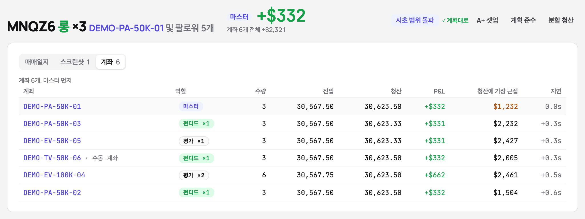The height and width of the screenshot is (219, 585).
Task: Click the 청산 column header
Action: point(396,91)
